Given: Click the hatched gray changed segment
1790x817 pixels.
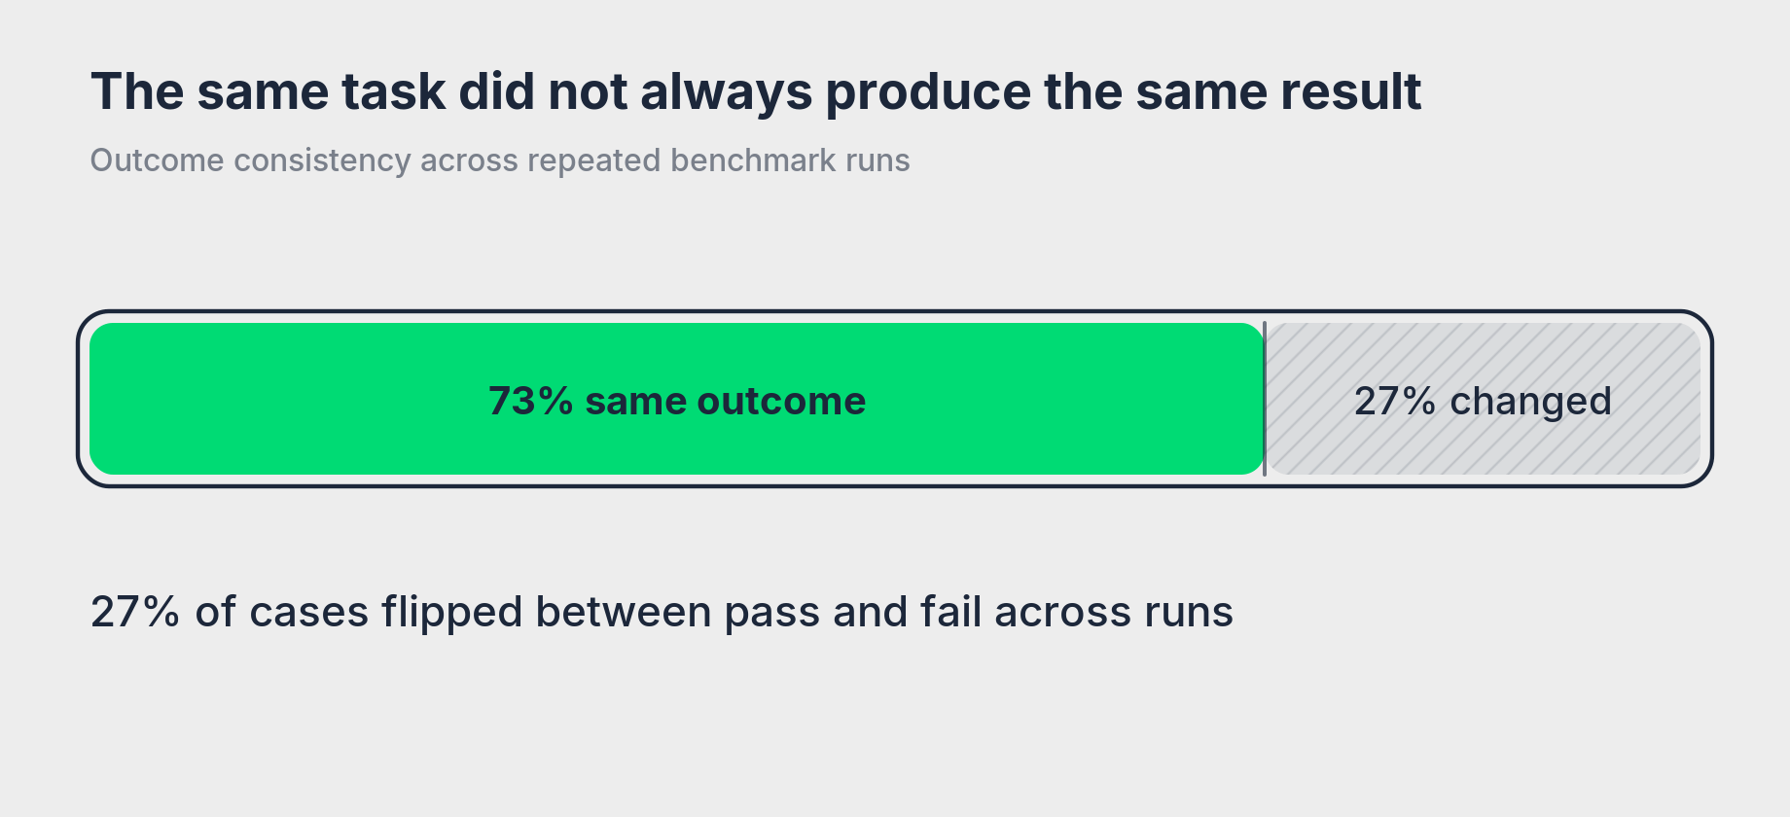Looking at the screenshot, I should [1483, 399].
